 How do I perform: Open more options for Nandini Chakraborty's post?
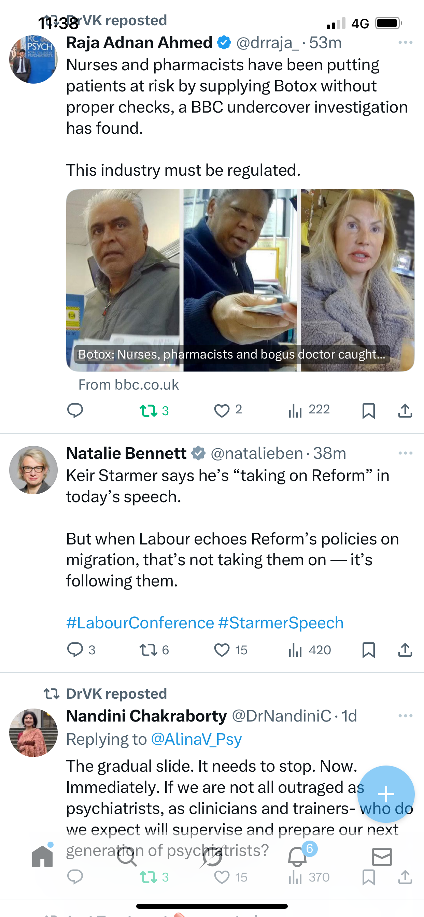pyautogui.click(x=406, y=716)
